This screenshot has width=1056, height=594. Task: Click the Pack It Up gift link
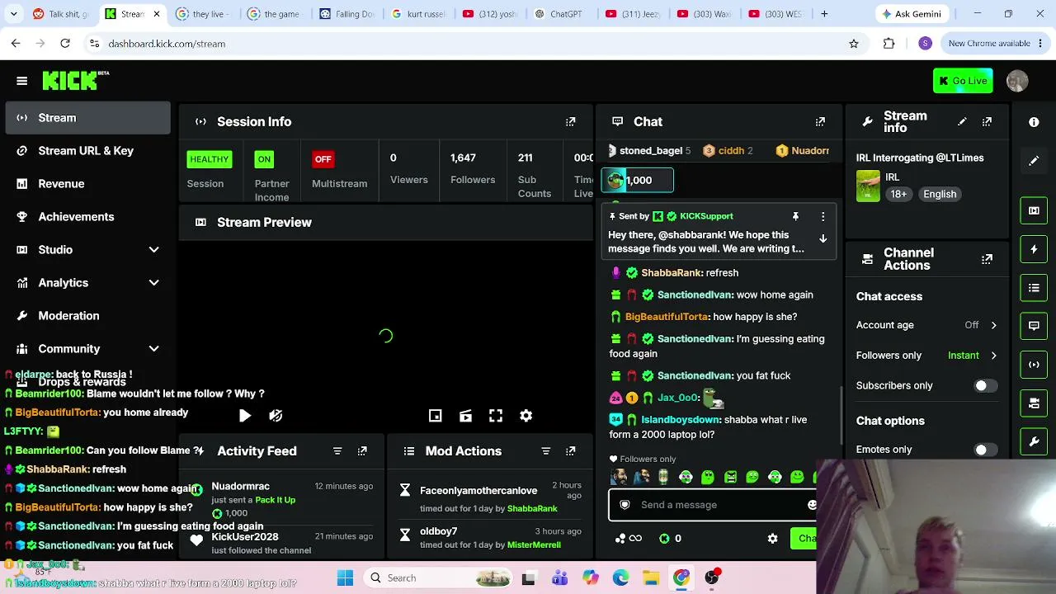(x=275, y=500)
